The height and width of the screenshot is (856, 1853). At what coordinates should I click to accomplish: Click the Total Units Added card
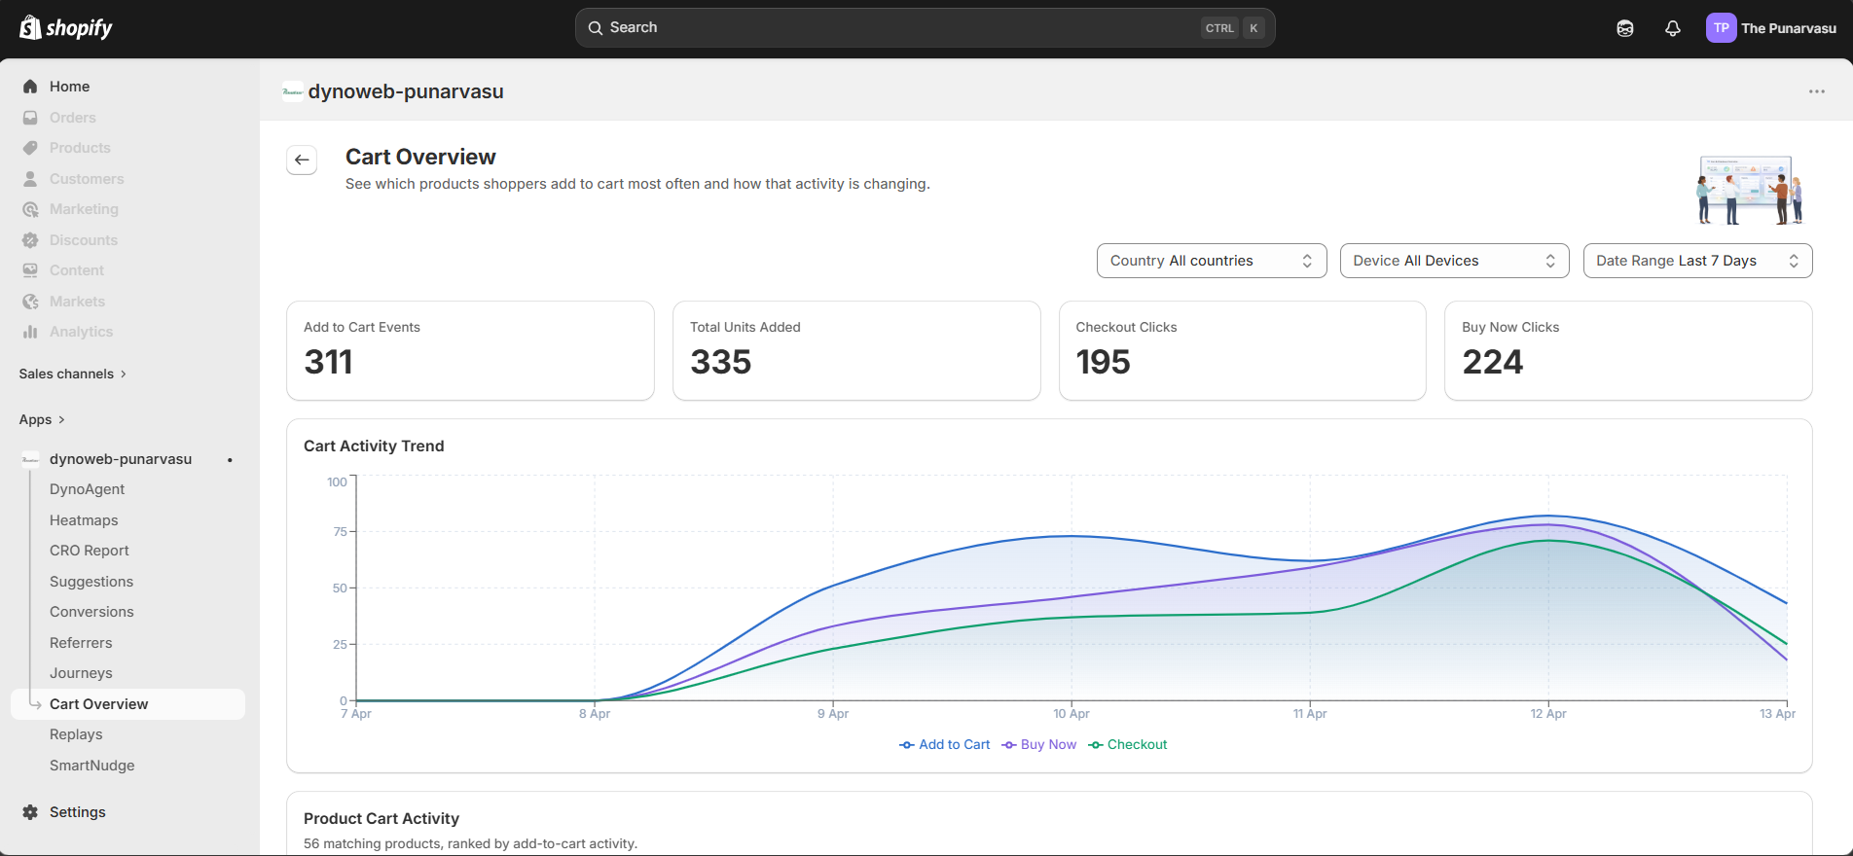click(856, 350)
